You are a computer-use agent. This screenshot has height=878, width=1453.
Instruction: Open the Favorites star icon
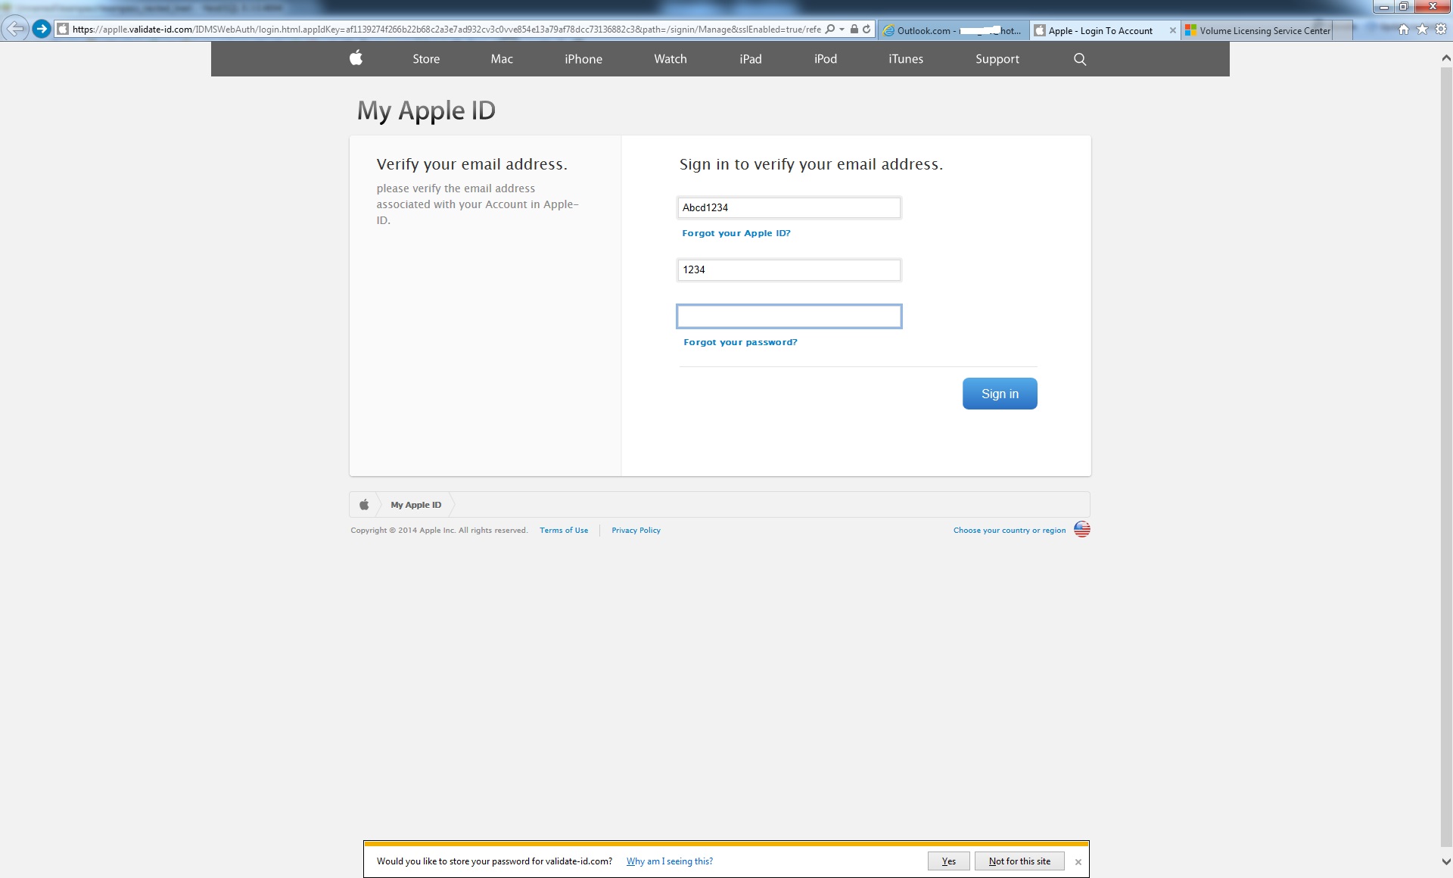(1422, 29)
